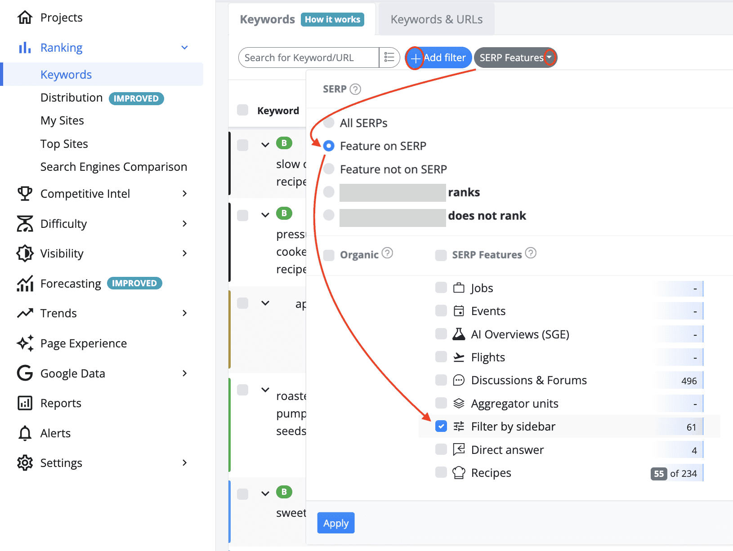Click the Reports sidebar item
Image resolution: width=733 pixels, height=551 pixels.
click(61, 403)
